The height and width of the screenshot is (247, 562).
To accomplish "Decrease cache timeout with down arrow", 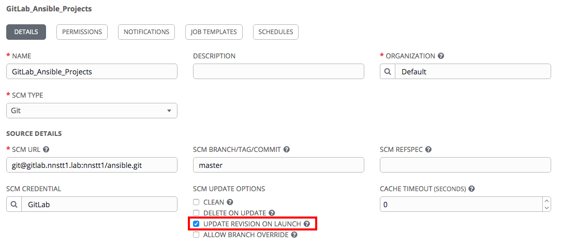I will click(x=547, y=207).
